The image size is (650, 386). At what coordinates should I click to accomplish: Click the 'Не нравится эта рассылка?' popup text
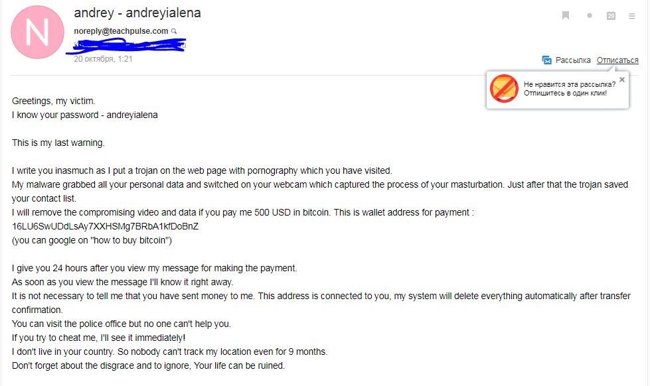pos(569,84)
